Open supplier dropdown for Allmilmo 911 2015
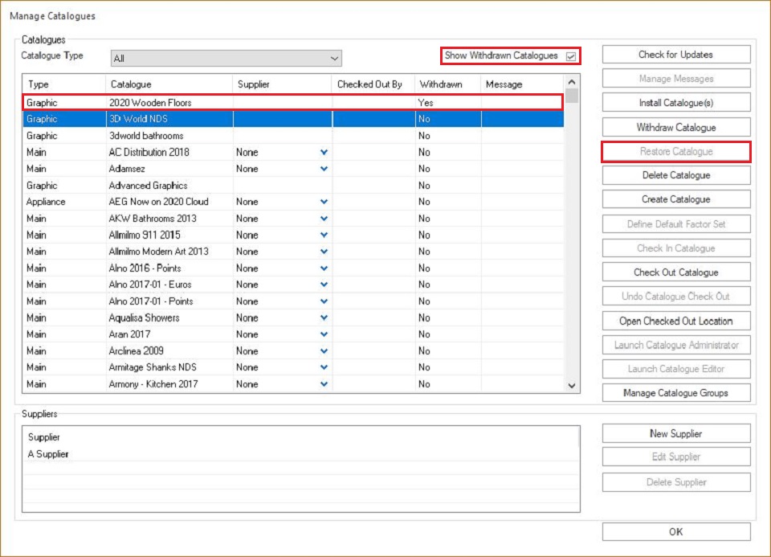 pos(324,235)
